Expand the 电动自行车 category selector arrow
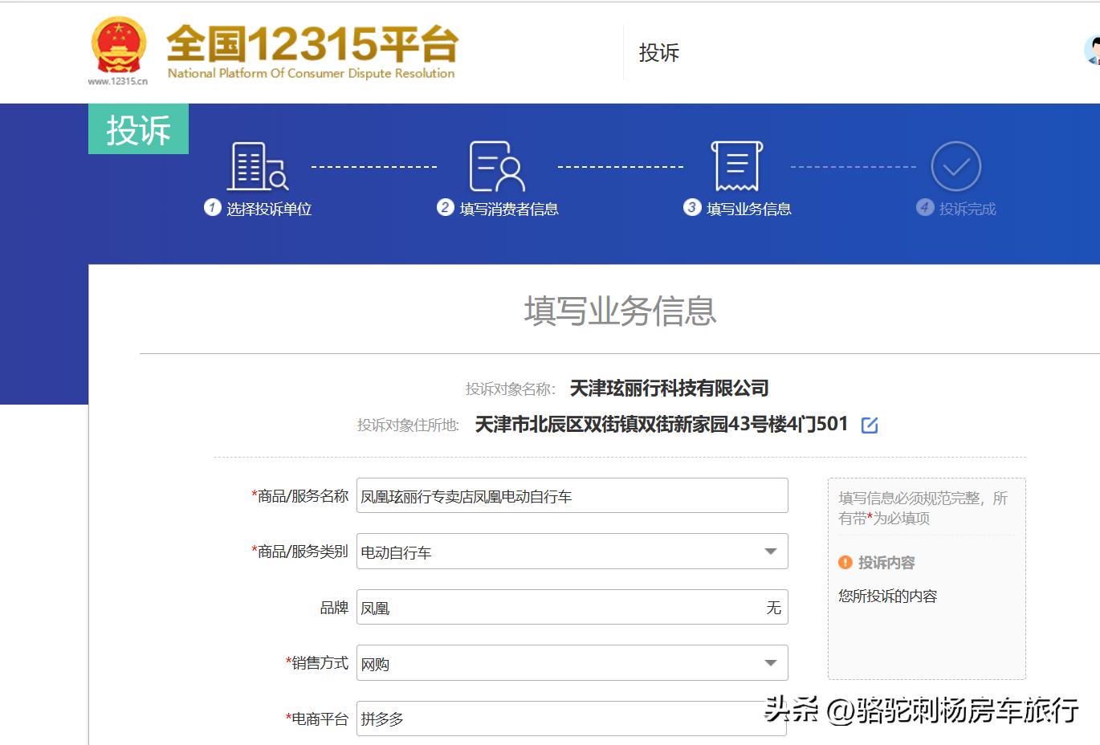Viewport: 1100px width, 745px height. point(770,552)
